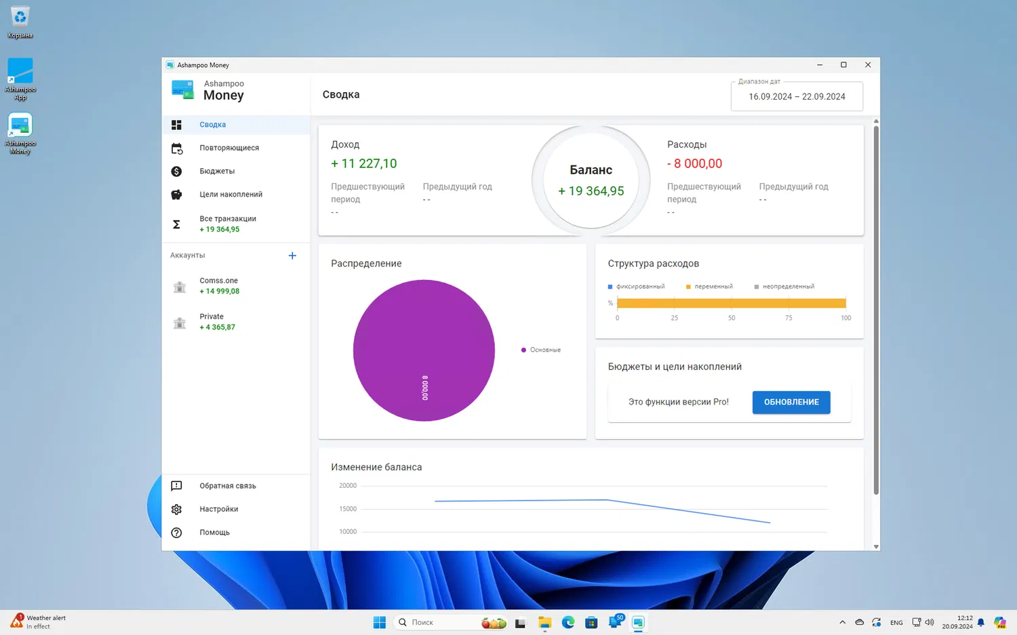Image resolution: width=1017 pixels, height=635 pixels.
Task: Click the Ashampoo Money taskbar icon
Action: 638,622
